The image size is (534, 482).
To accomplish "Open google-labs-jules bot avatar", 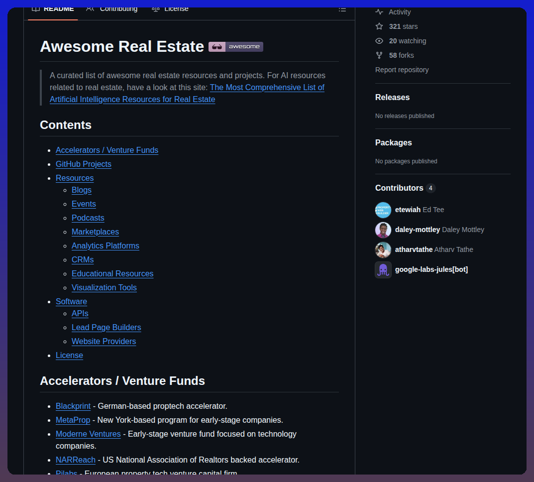I will pyautogui.click(x=383, y=270).
